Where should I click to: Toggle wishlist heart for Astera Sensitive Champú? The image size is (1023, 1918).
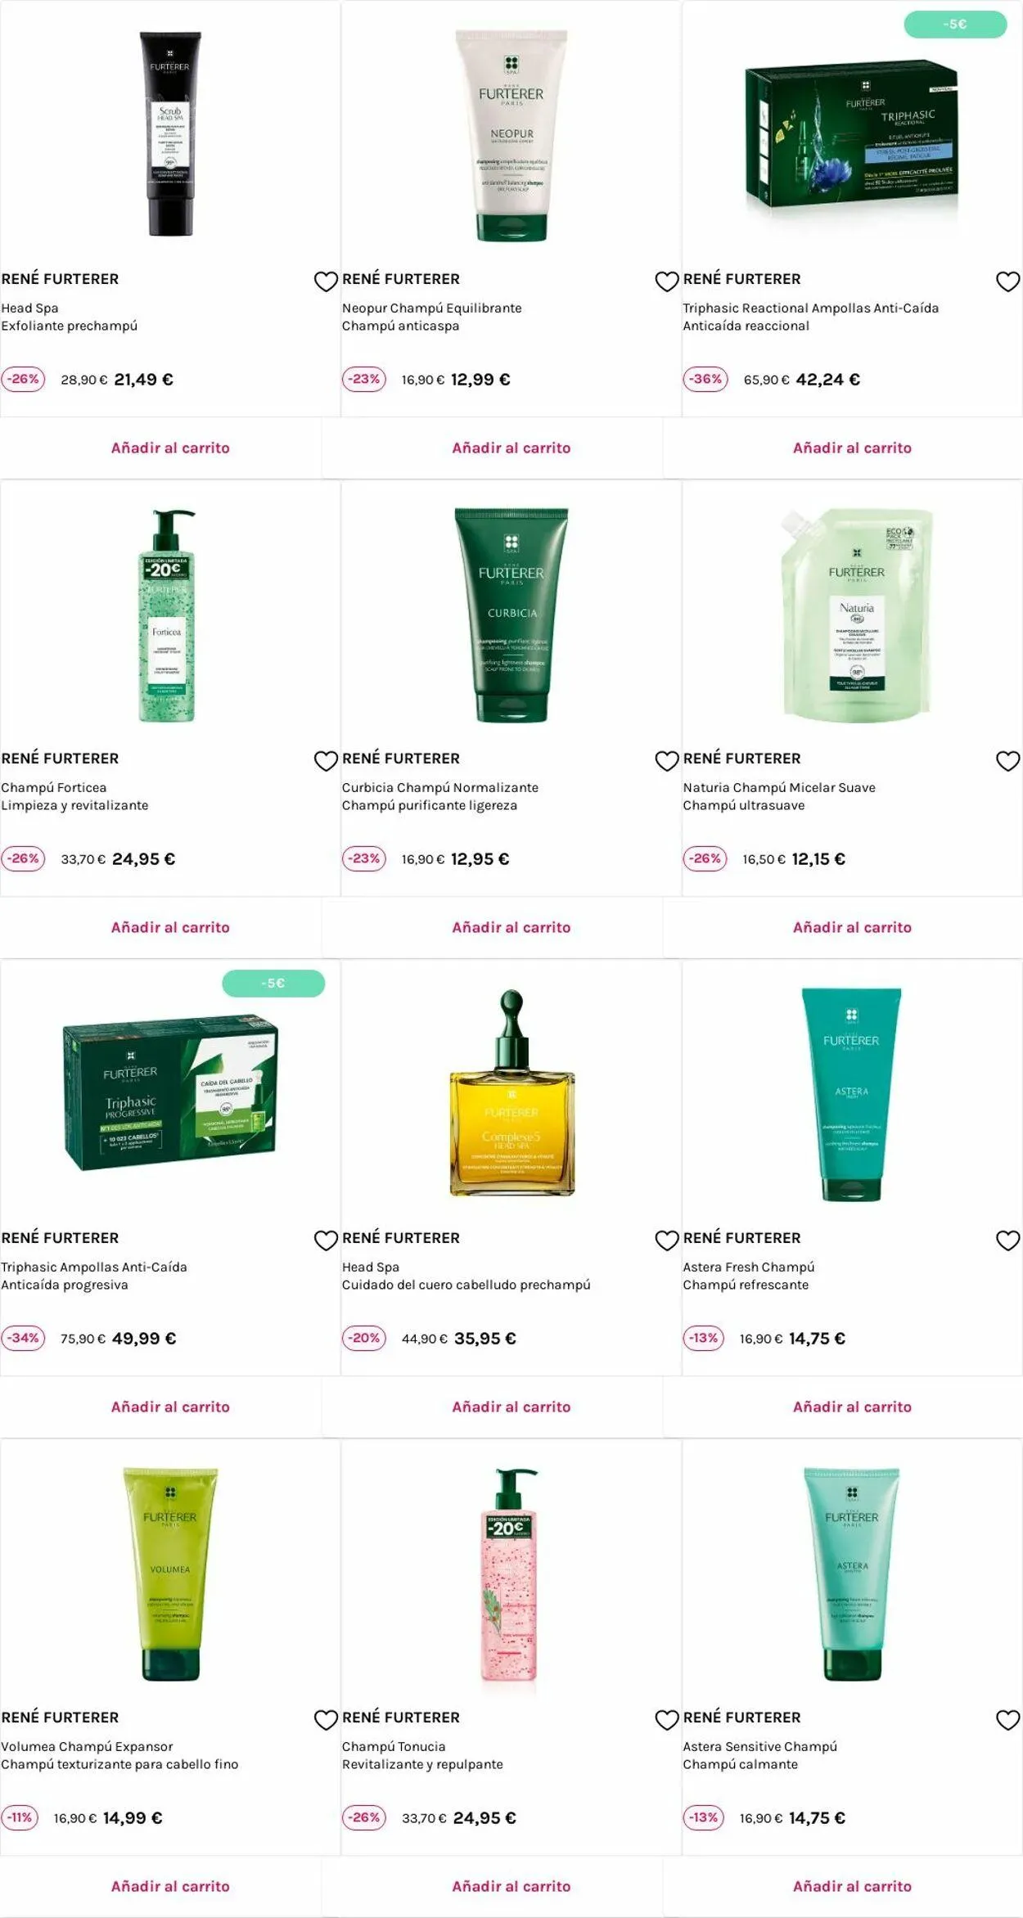[x=1007, y=1720]
